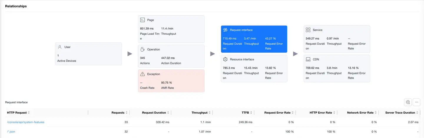Select the CDN relationship card
The height and width of the screenshot is (138, 424).
(x=337, y=68)
